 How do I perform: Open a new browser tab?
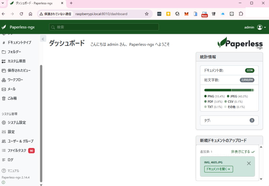(71, 3)
